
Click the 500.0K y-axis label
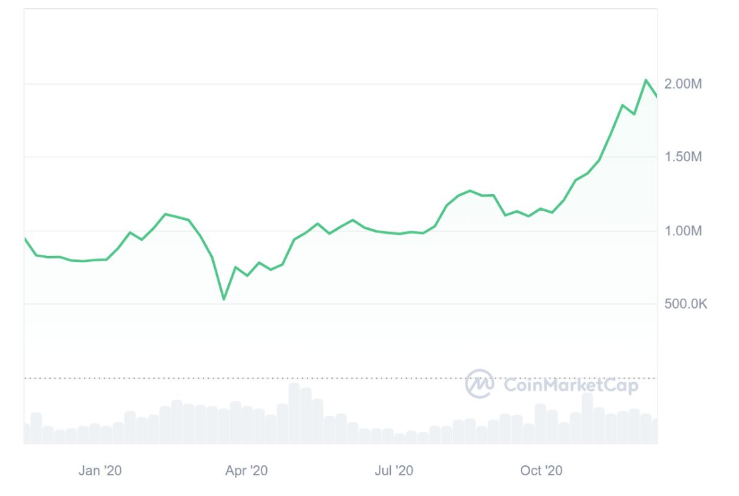[686, 304]
